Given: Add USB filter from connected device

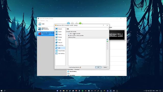Looking at the screenshot, I should coord(107,41).
